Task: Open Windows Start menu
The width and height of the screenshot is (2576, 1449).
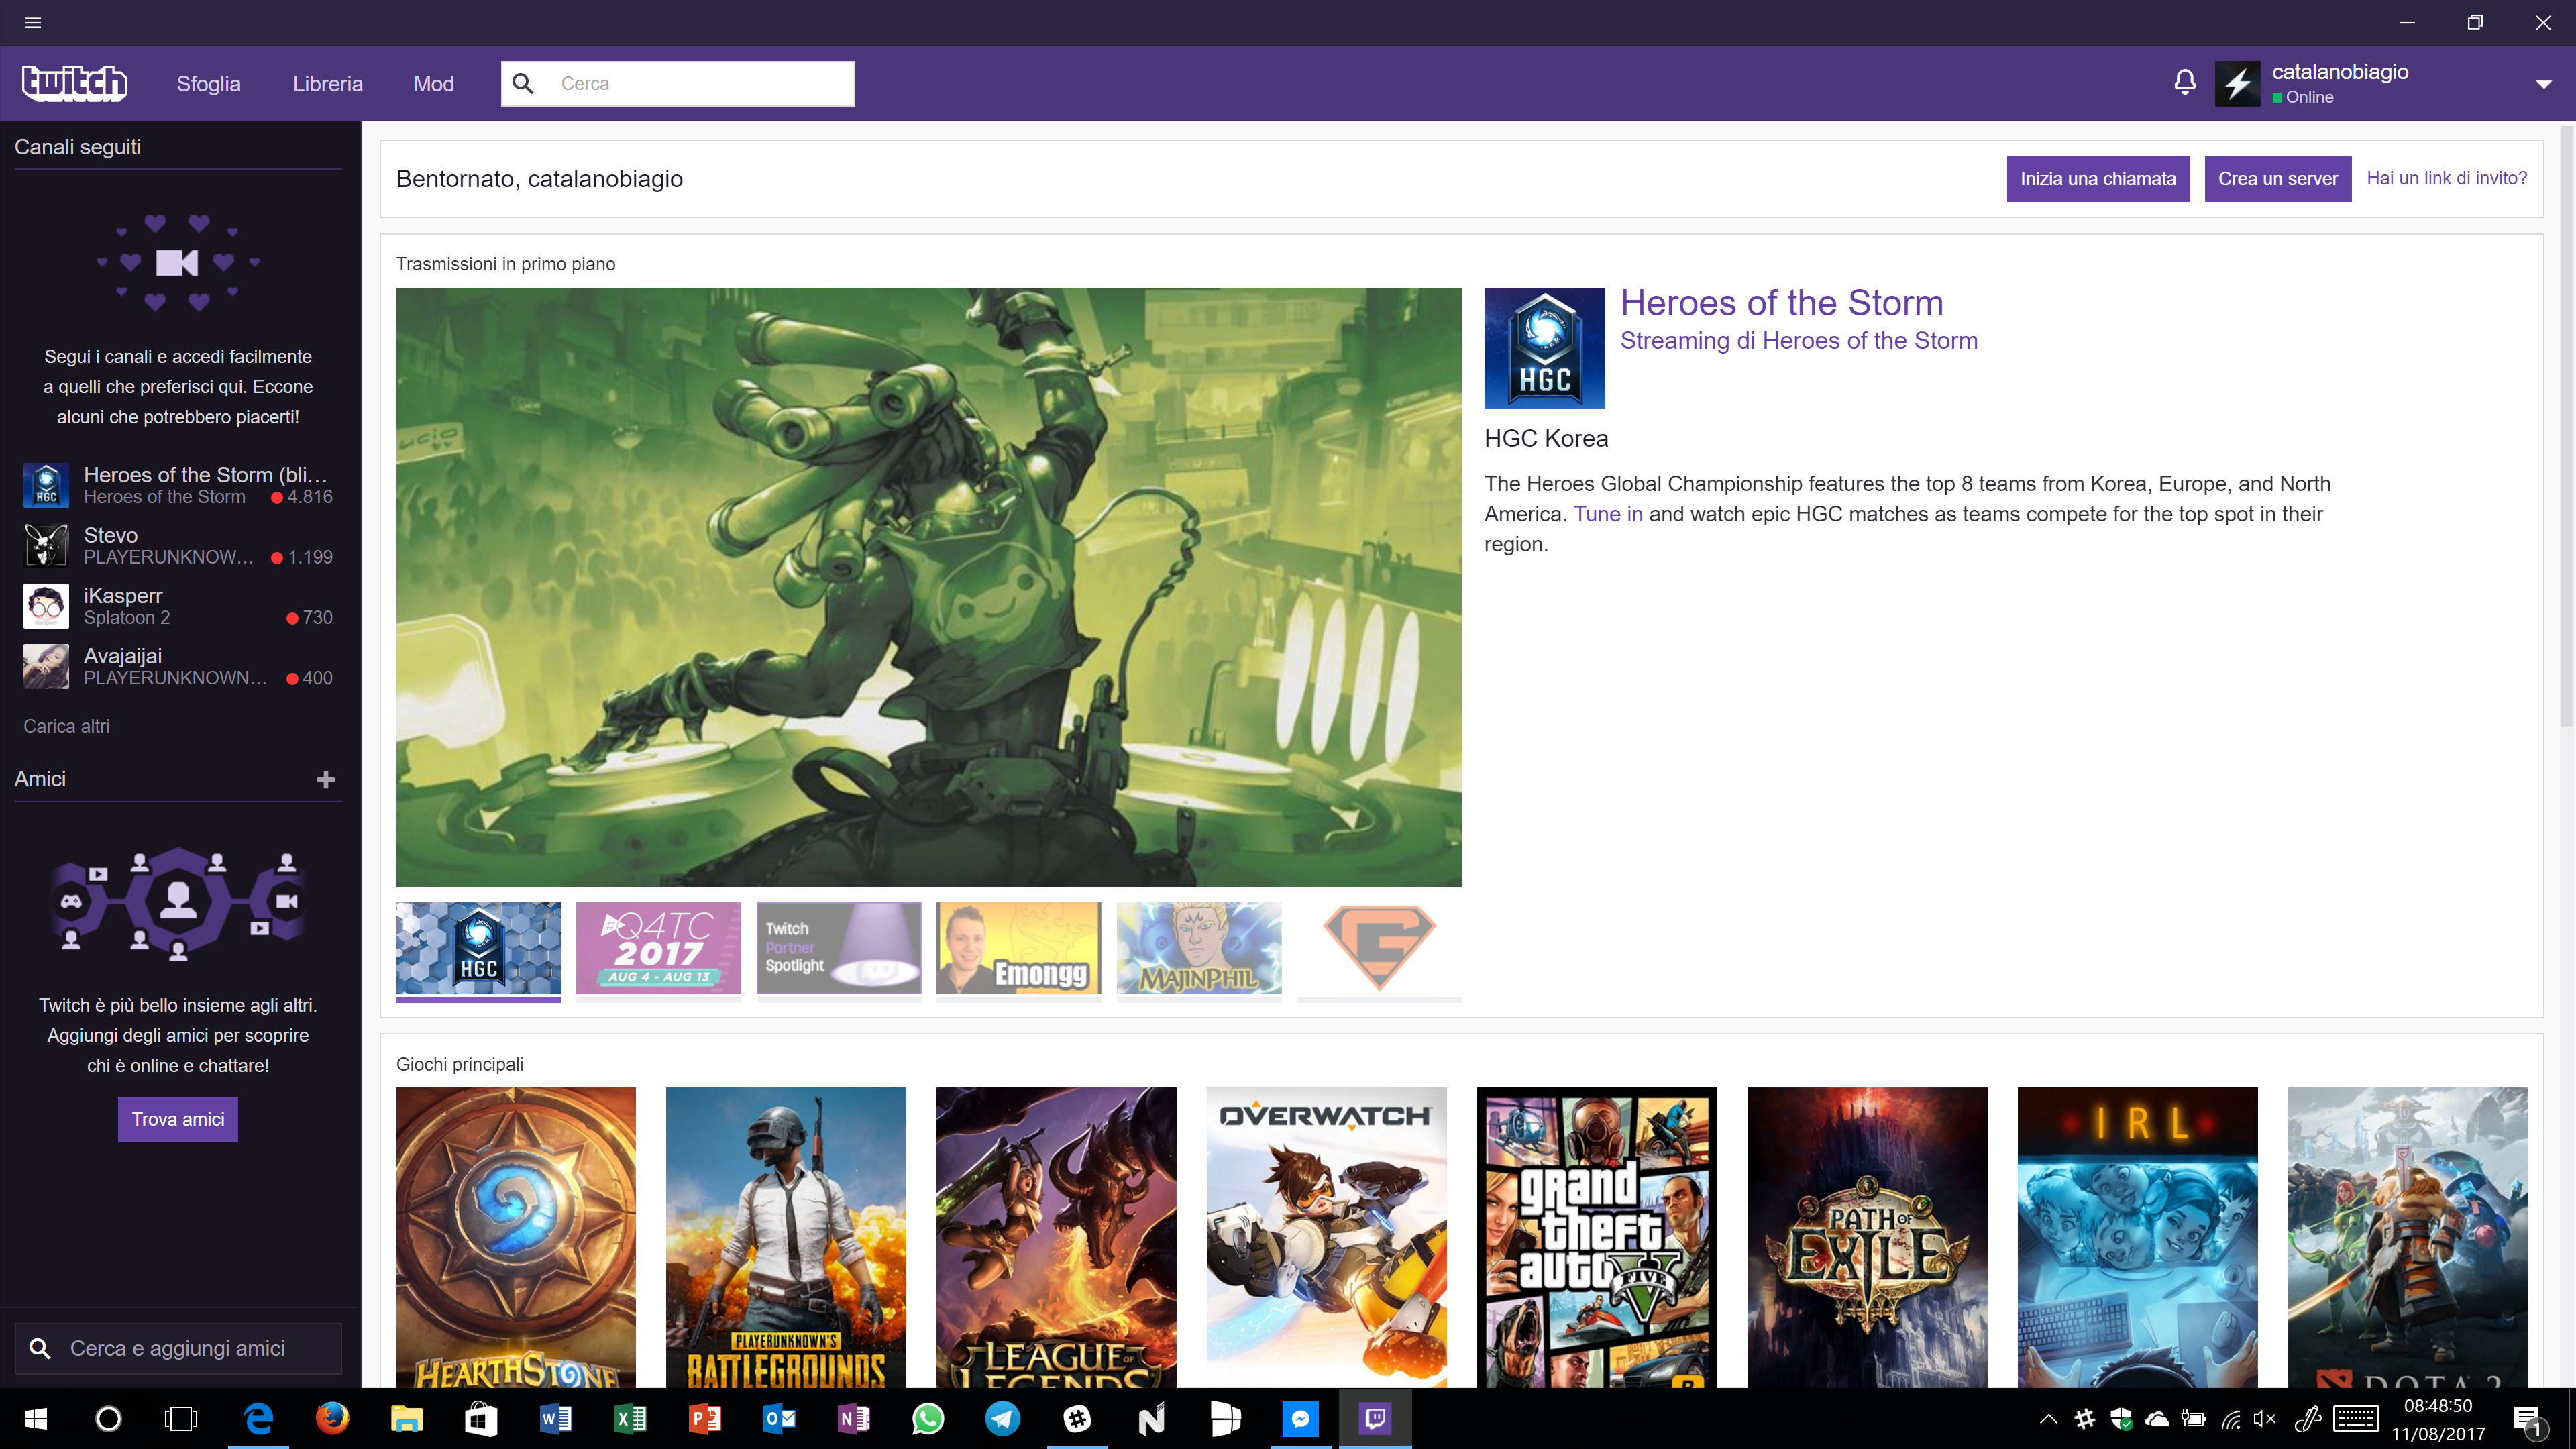Action: point(36,1418)
